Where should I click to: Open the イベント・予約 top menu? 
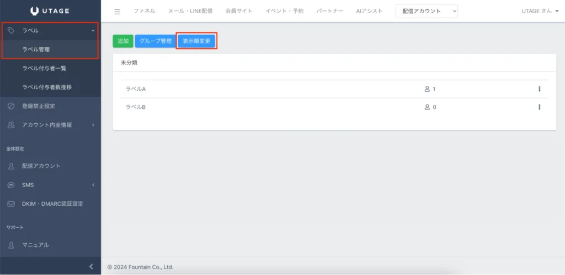284,11
